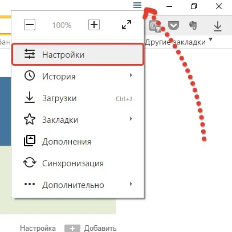Click the Добавить button with plus
Viewport: 232px width, 232px height.
coord(91,228)
